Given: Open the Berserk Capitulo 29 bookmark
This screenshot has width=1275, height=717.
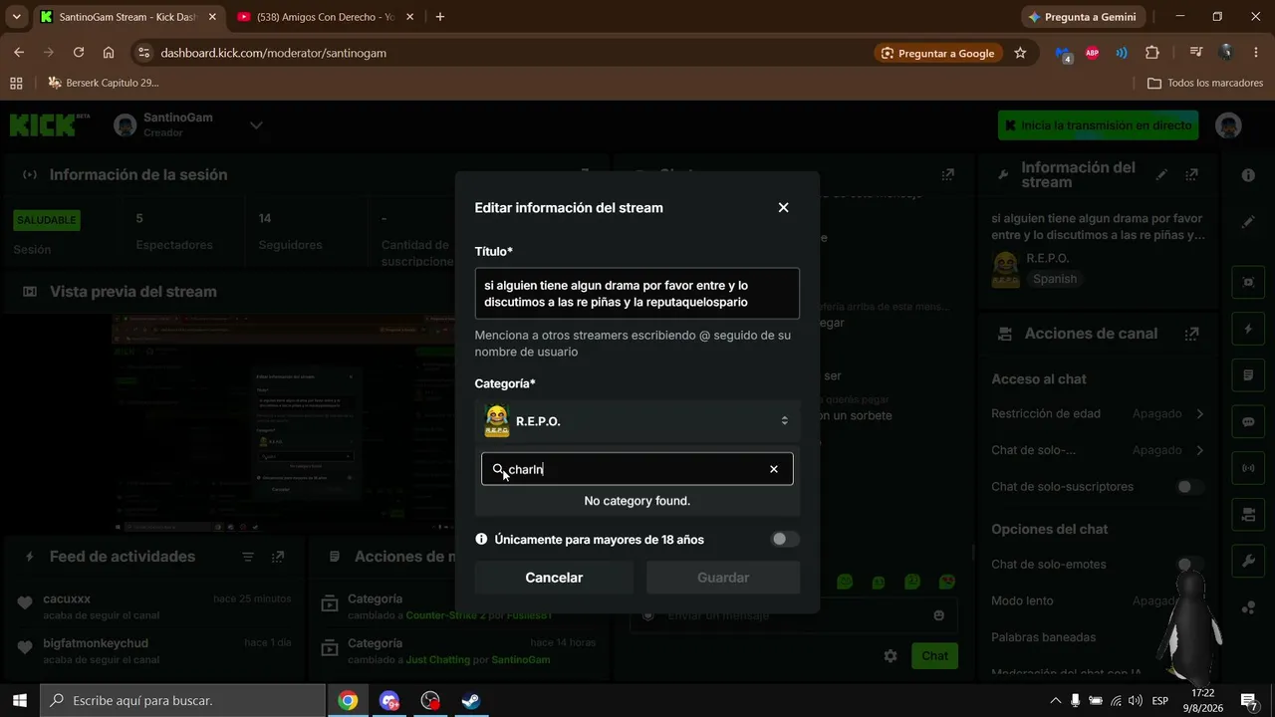Looking at the screenshot, I should [x=103, y=83].
